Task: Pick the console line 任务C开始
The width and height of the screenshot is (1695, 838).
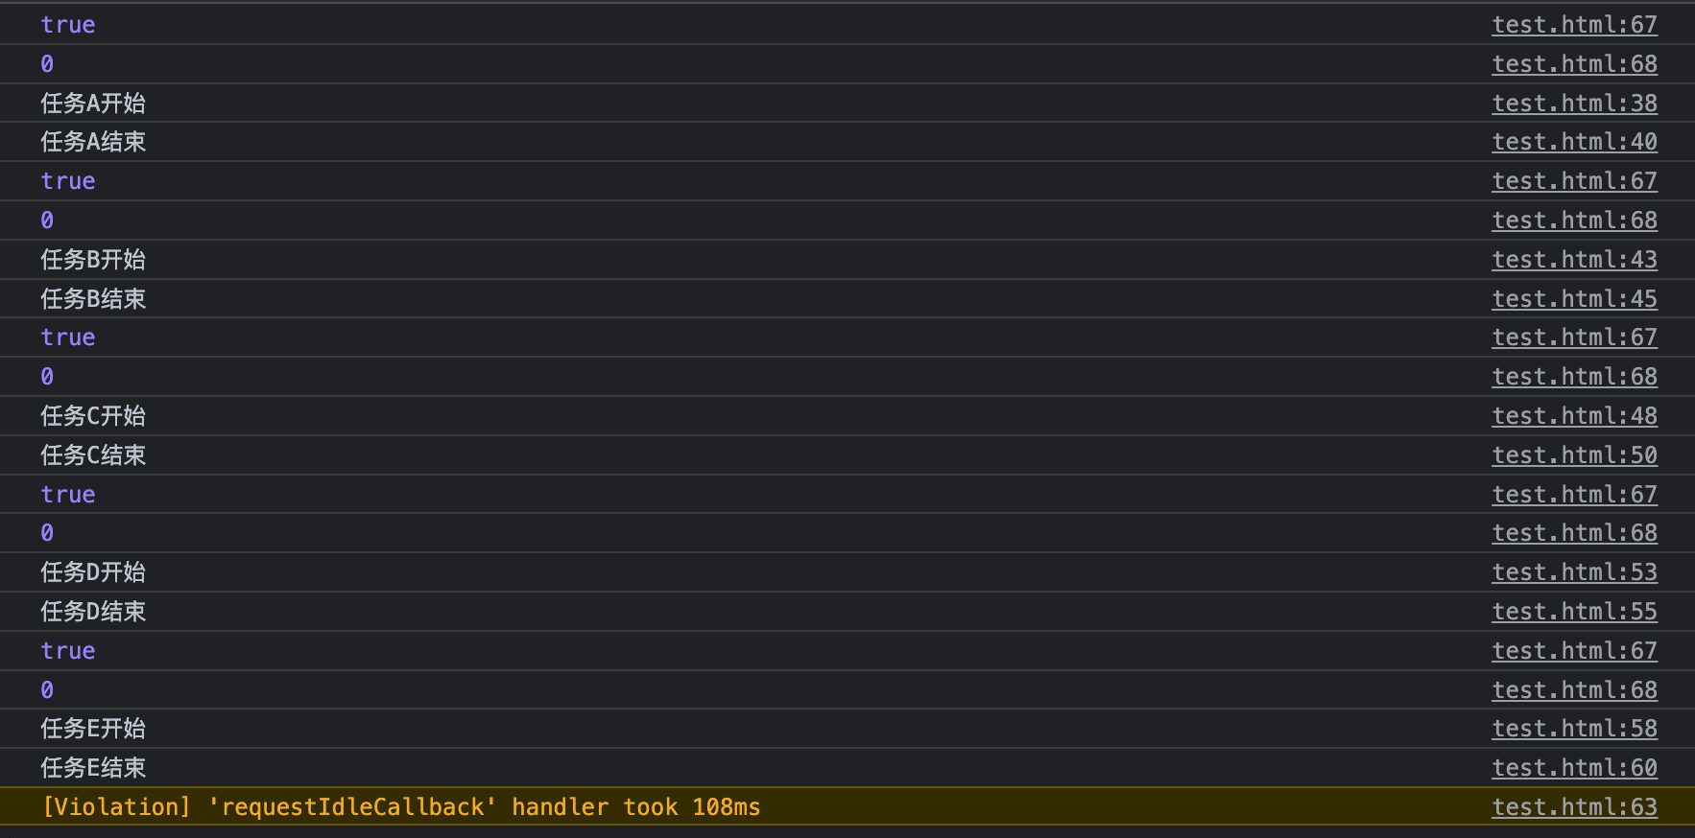Action: (93, 415)
